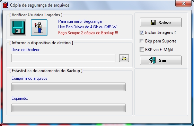The width and height of the screenshot is (194, 126).
Task: Browse destination with the open folder icon
Action: click(x=124, y=58)
